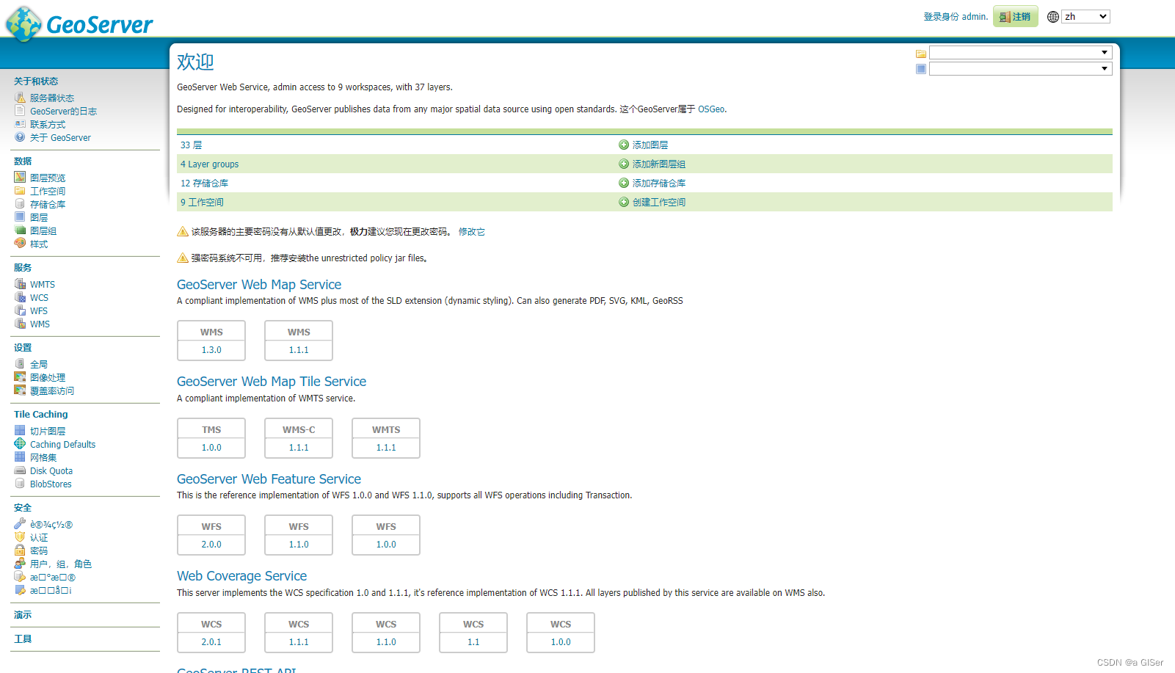
Task: Click the 工作空间 folder icon in sidebar
Action: point(20,191)
